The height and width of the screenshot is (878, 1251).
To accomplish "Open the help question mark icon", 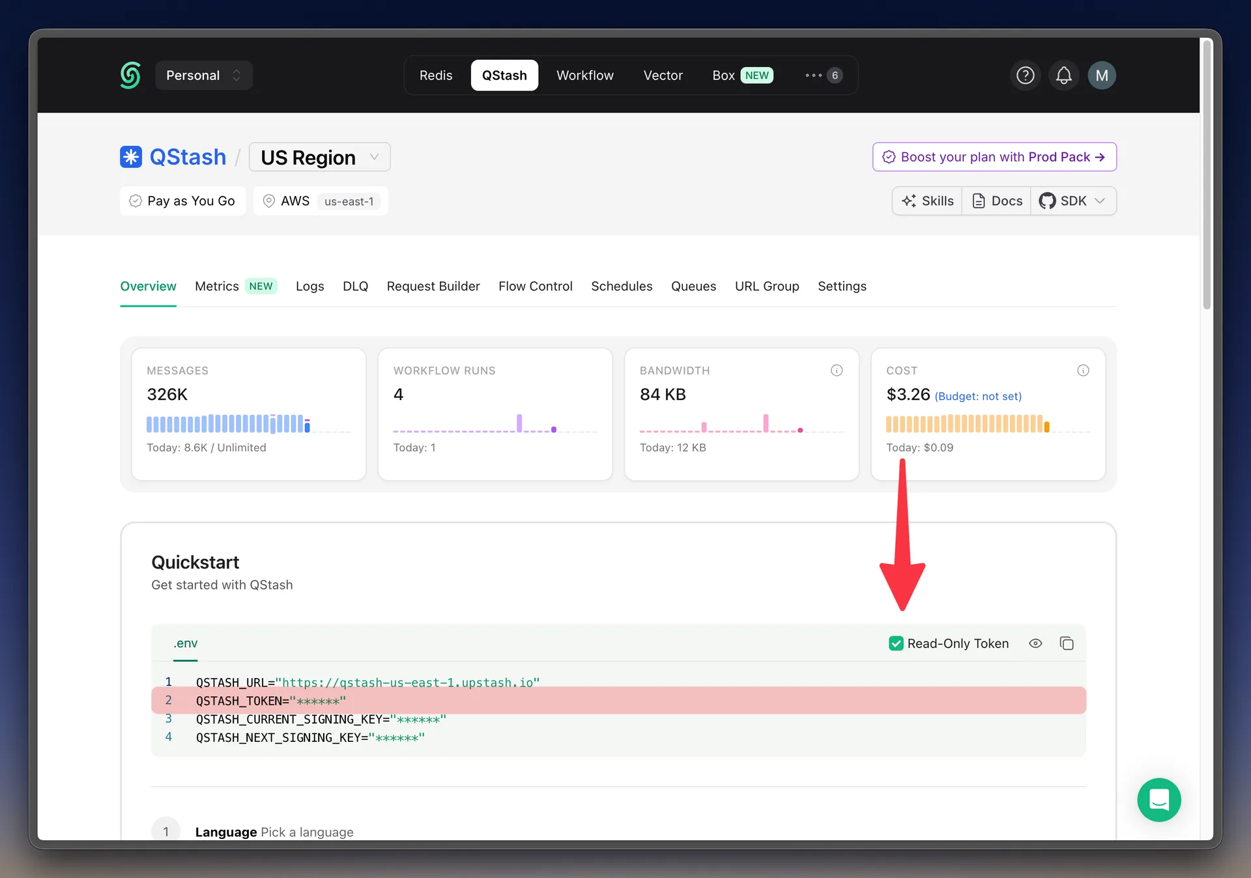I will pos(1025,76).
